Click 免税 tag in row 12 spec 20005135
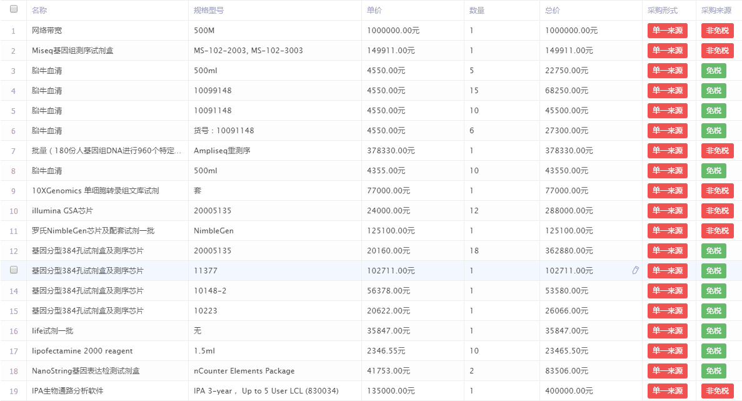Screen dimensions: 742x401 (714, 251)
